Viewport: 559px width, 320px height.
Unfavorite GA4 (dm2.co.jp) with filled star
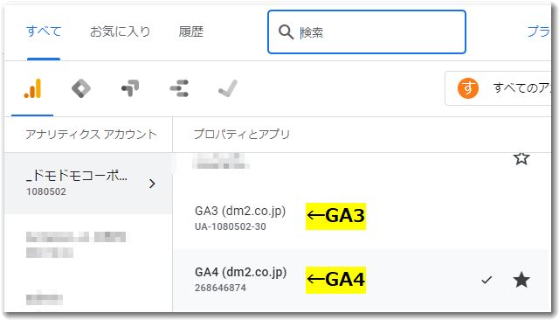(x=521, y=280)
